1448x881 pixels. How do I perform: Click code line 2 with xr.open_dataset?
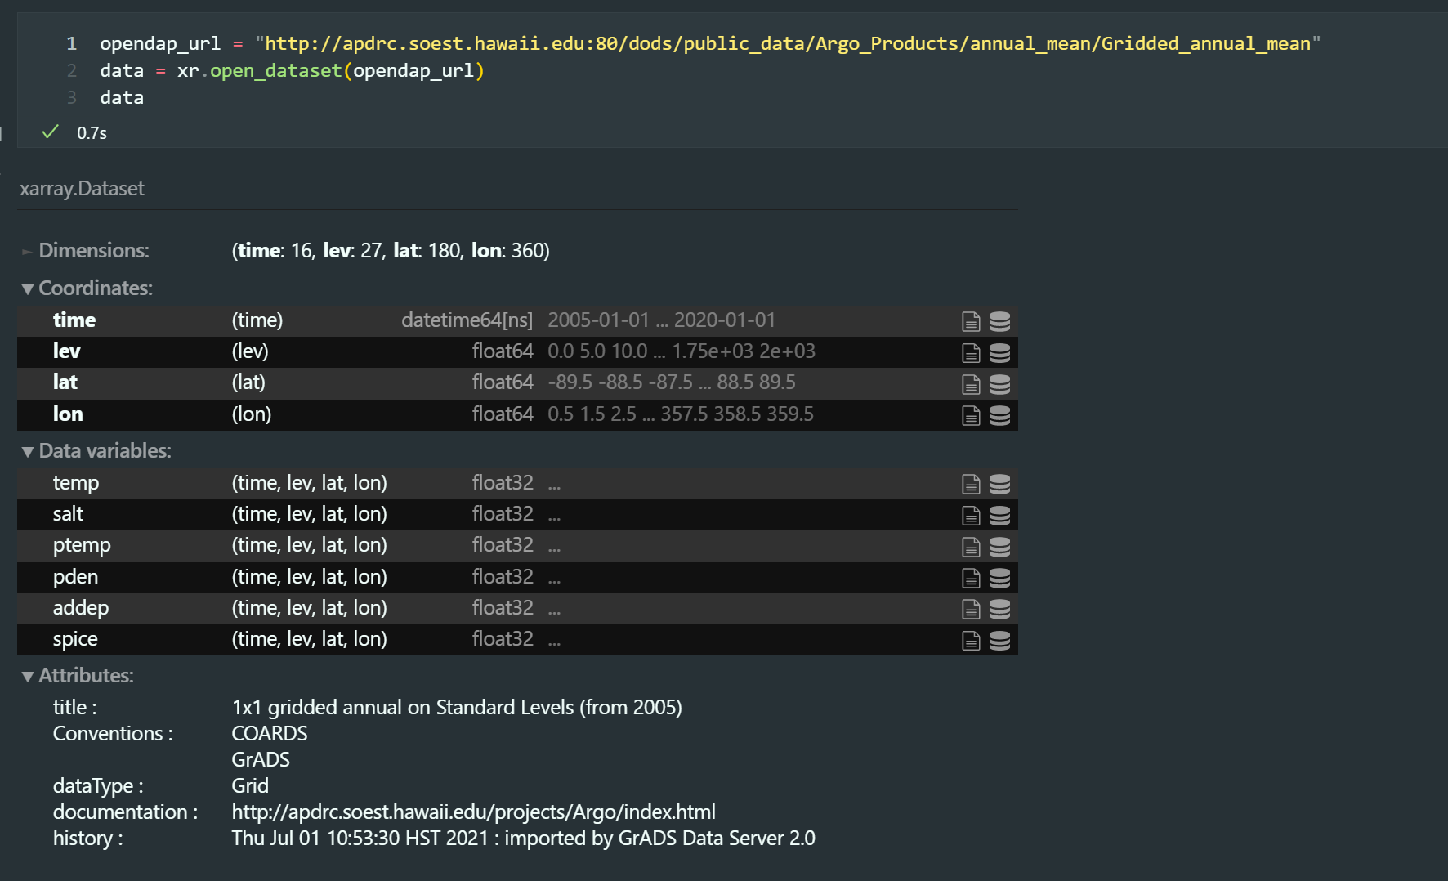coord(292,70)
